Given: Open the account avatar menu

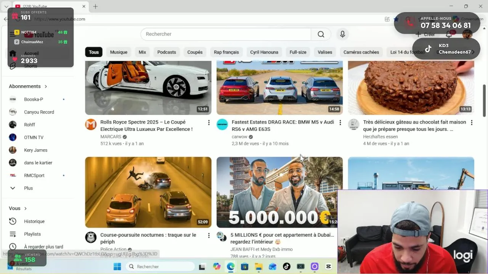Looking at the screenshot, I should [x=467, y=34].
